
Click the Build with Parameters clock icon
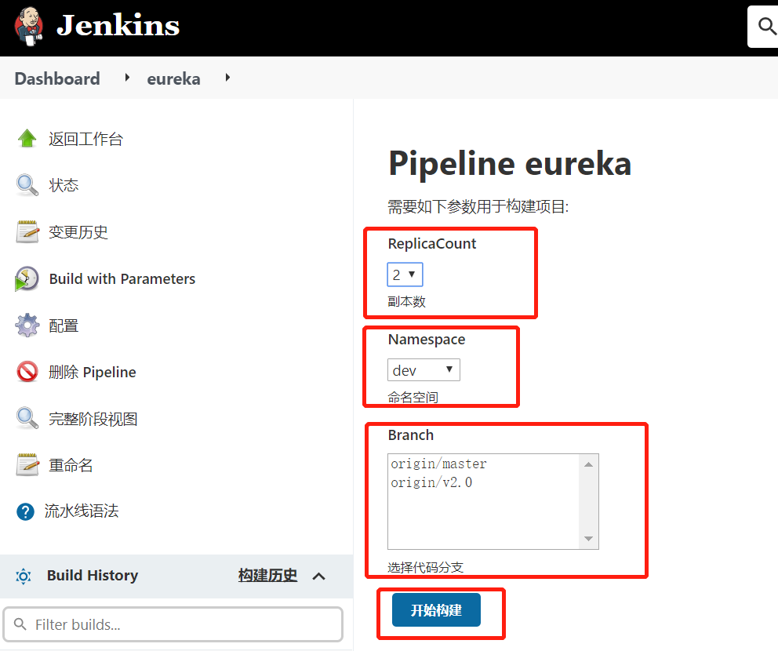point(27,279)
